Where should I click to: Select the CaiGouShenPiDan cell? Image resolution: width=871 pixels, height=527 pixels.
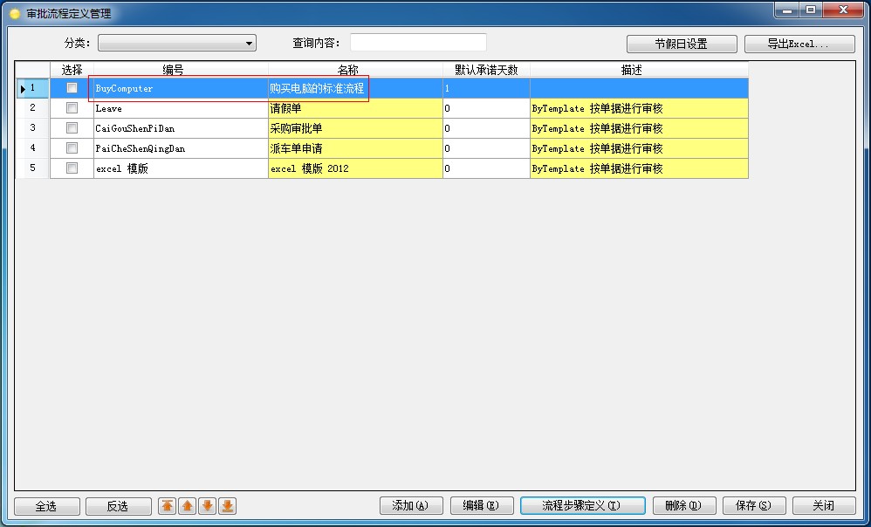(x=181, y=128)
